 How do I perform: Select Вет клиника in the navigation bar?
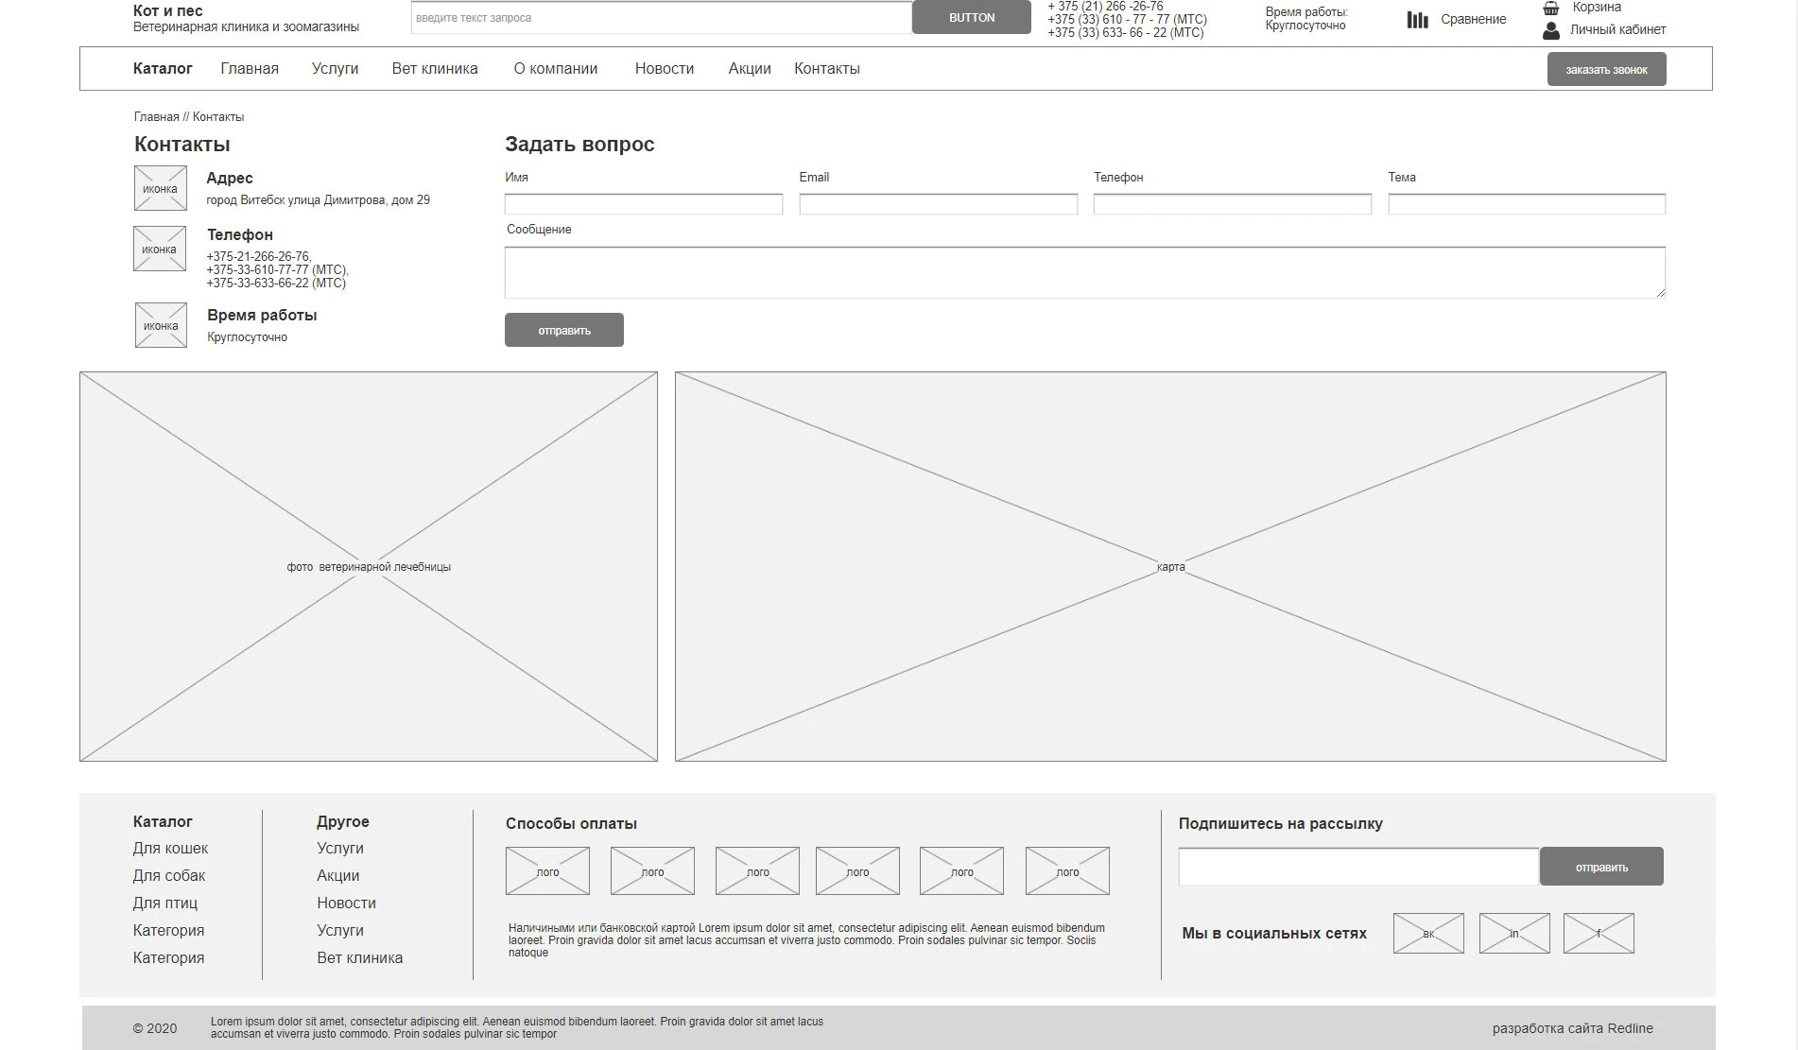tap(435, 68)
